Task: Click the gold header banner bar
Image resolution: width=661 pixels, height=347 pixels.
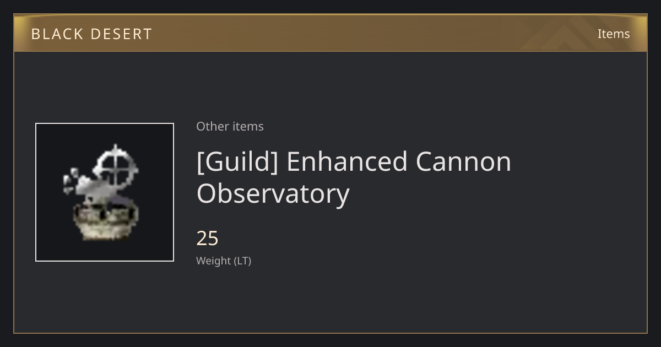Action: pyautogui.click(x=330, y=33)
